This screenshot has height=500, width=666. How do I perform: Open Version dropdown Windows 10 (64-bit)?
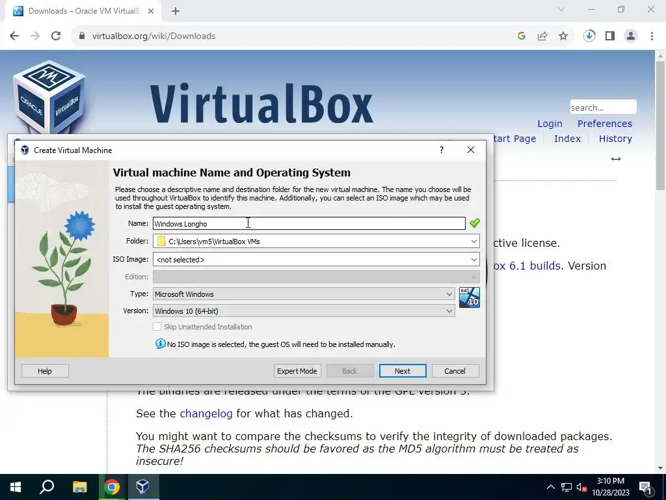pyautogui.click(x=304, y=311)
